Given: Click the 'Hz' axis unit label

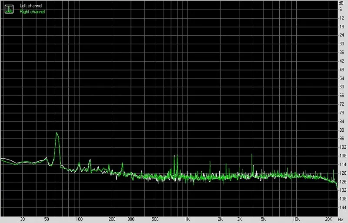Looking at the screenshot, I should pos(341,220).
